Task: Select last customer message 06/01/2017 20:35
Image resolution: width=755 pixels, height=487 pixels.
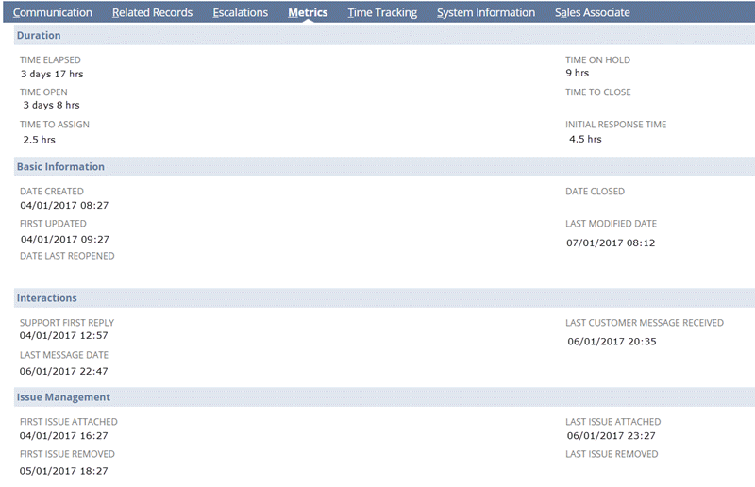Action: pyautogui.click(x=612, y=342)
